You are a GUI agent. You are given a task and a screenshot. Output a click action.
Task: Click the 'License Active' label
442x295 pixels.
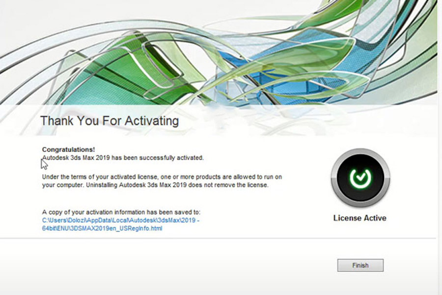click(359, 218)
